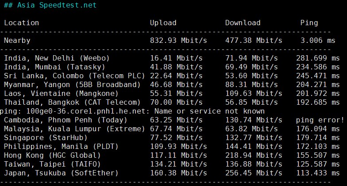Screen dimensions: 347x186
Task: Click New Delhi upload '16.41 Mbit/s'
Action: 176,58
